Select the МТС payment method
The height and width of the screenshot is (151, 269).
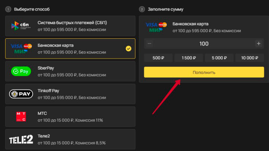[70, 117]
